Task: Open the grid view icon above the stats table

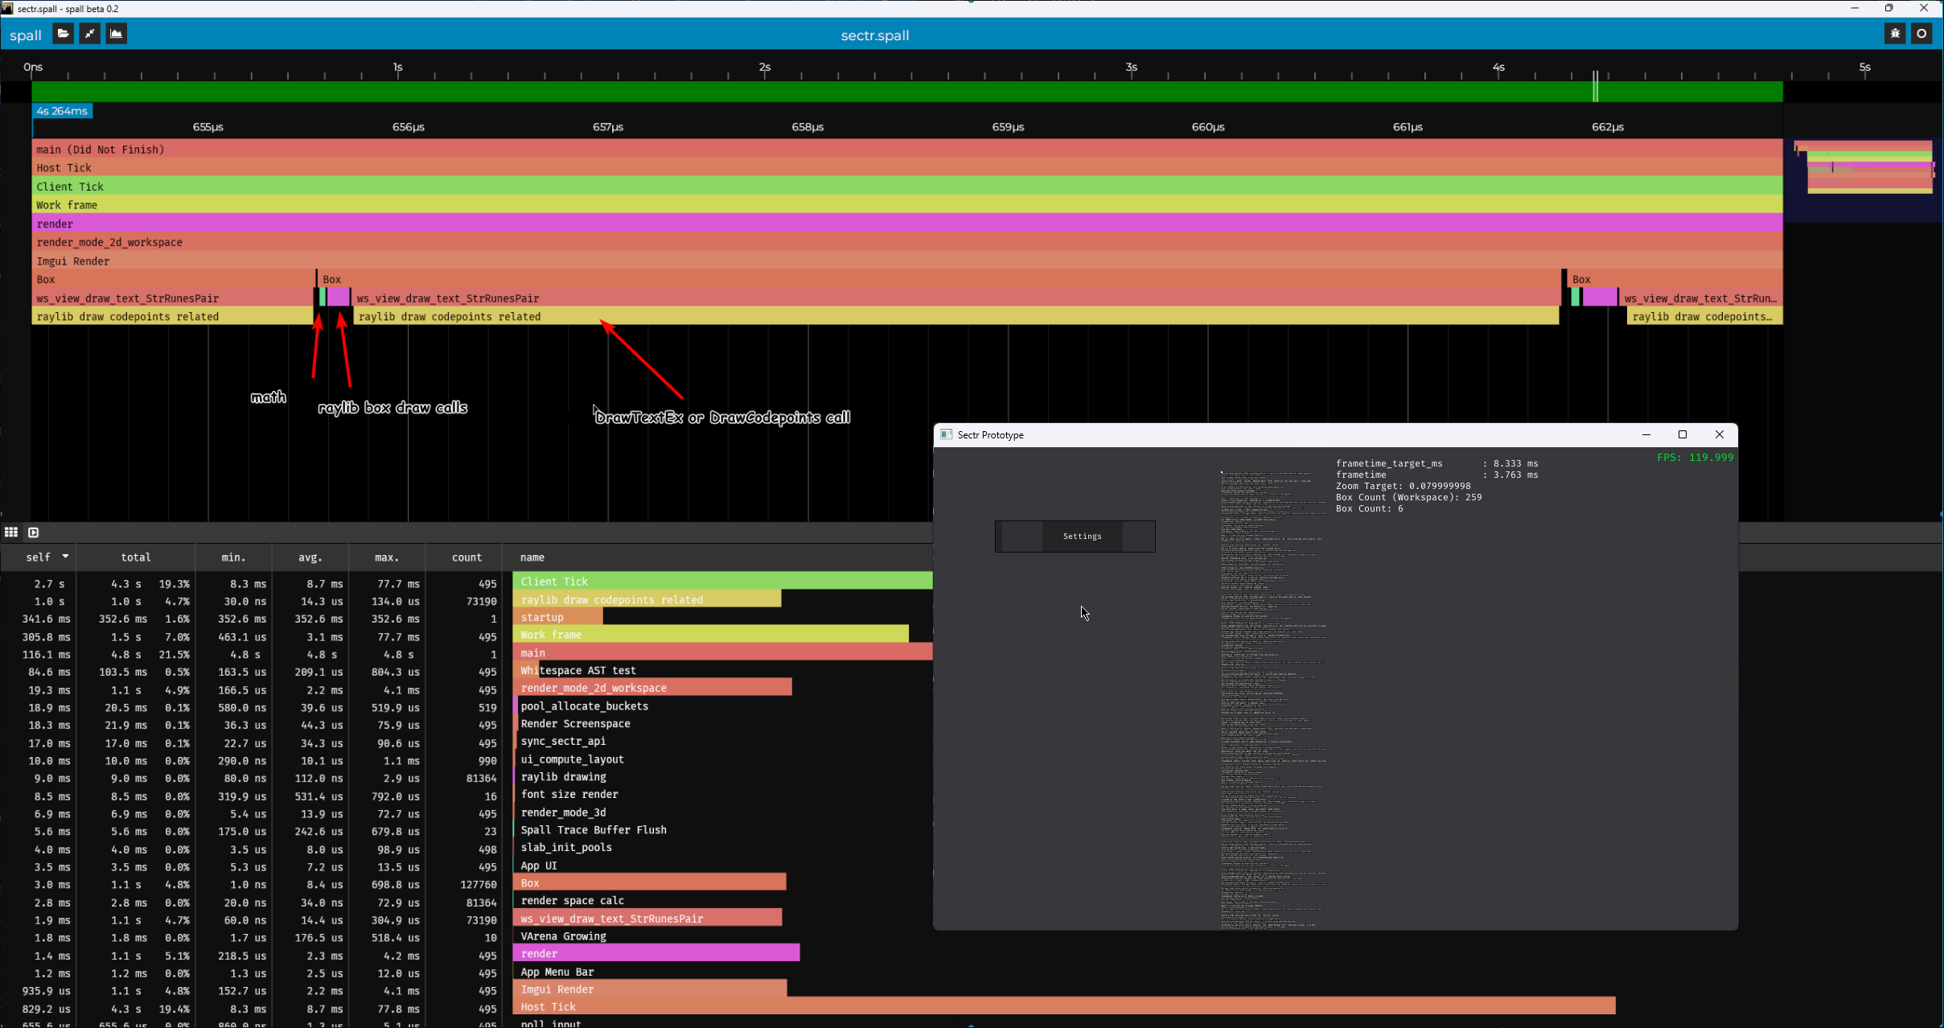Action: [11, 532]
